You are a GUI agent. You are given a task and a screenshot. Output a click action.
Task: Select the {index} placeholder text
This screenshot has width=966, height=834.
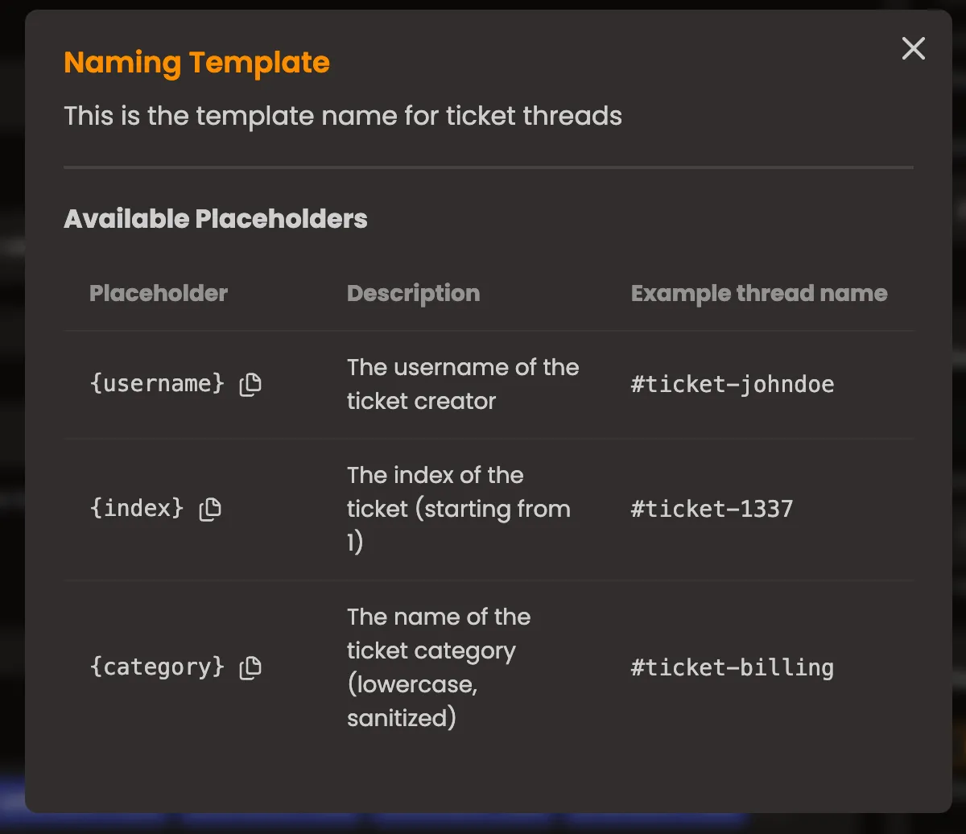(137, 508)
